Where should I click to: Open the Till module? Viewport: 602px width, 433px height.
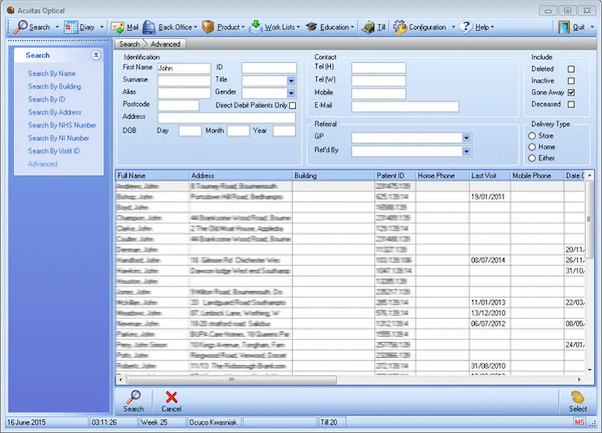pos(369,27)
